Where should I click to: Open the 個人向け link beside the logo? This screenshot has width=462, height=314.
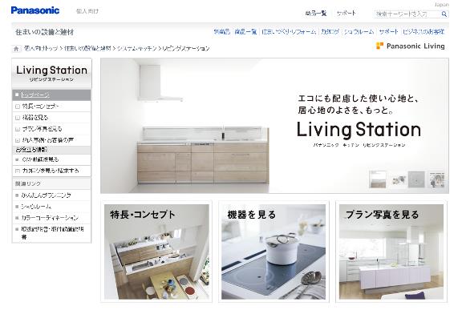87,11
